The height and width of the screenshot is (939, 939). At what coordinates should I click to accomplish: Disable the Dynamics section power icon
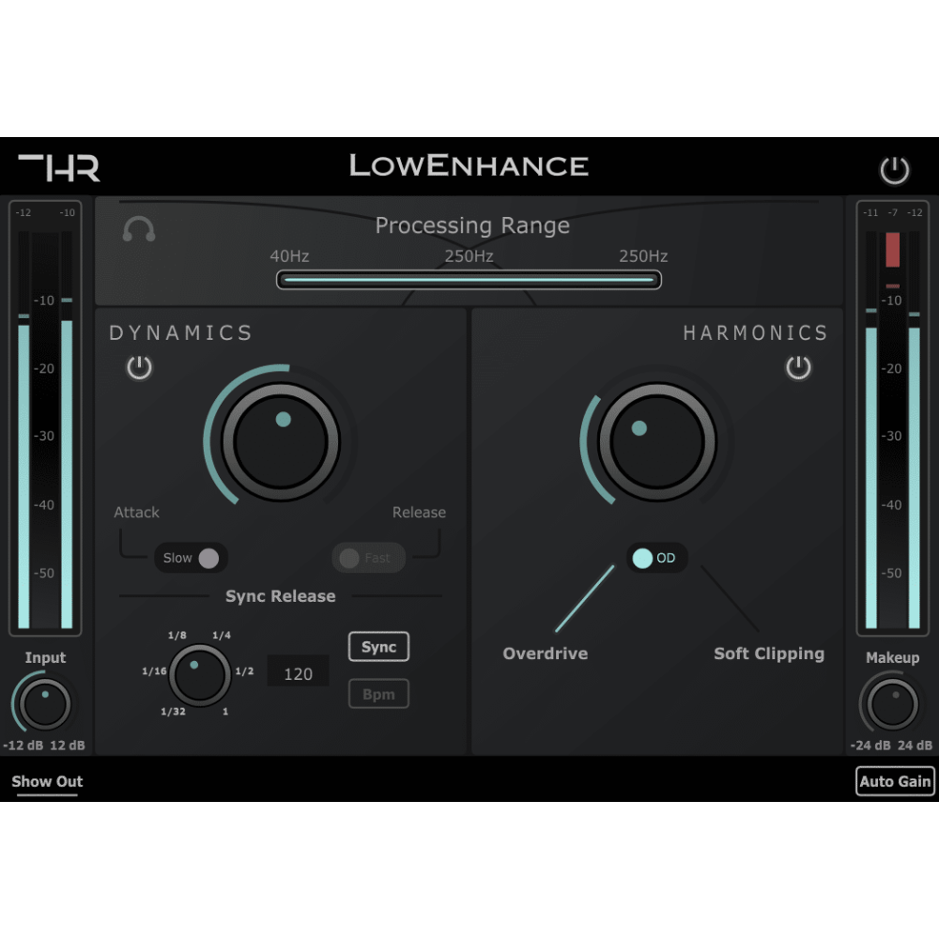140,367
